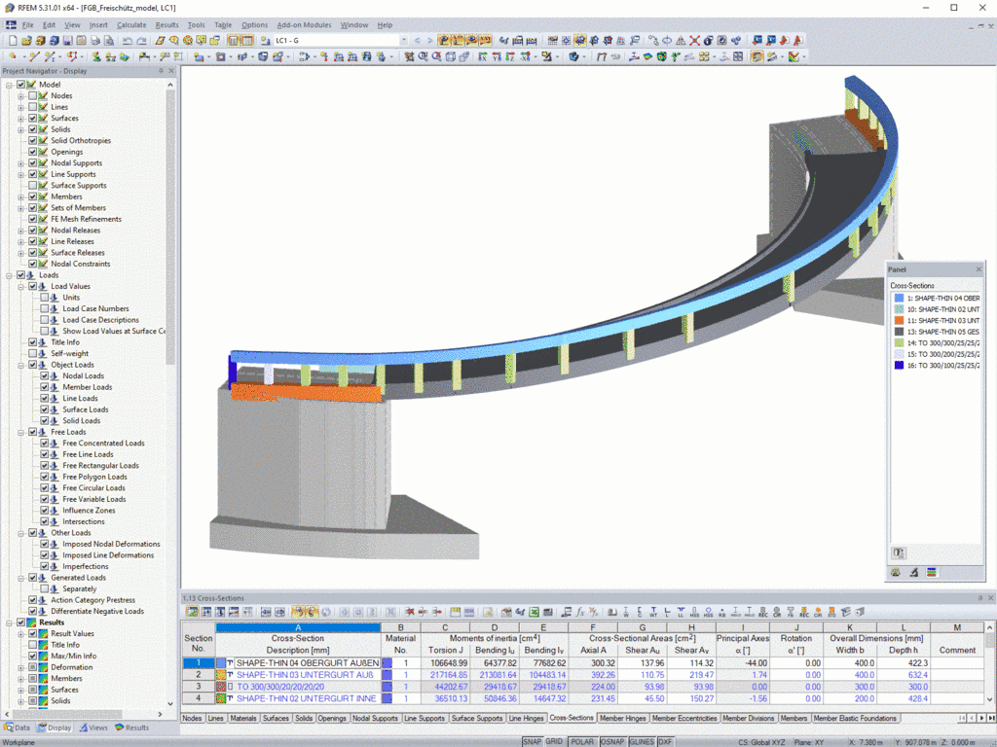Collapse the Loads tree node
The width and height of the screenshot is (997, 747).
tap(9, 275)
